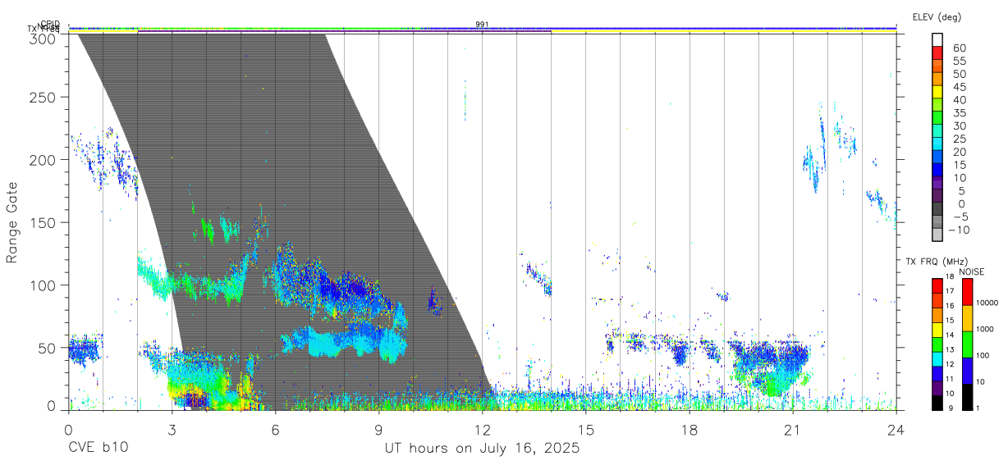Viewport: 1008px width, 465px height.
Task: Pick the blue 10–100 NOISE swatch
Action: point(967,370)
